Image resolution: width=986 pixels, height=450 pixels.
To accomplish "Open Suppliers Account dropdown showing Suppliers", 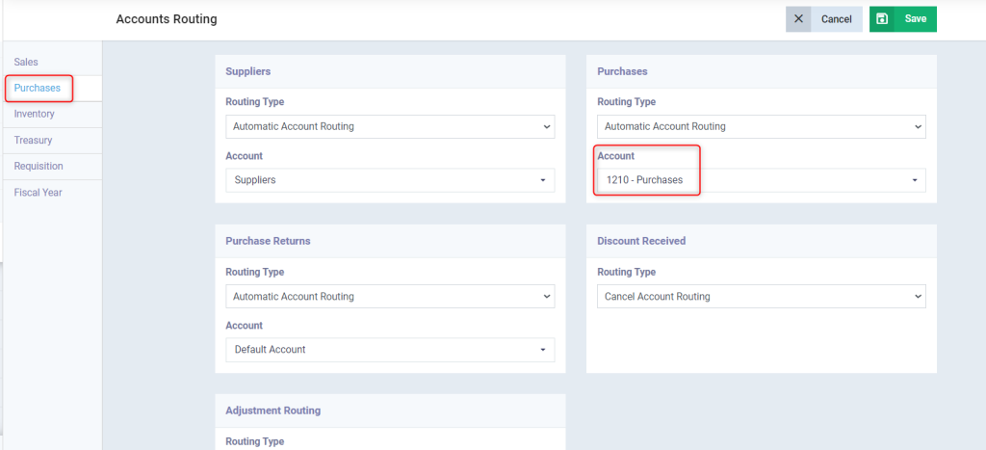I will [x=390, y=180].
